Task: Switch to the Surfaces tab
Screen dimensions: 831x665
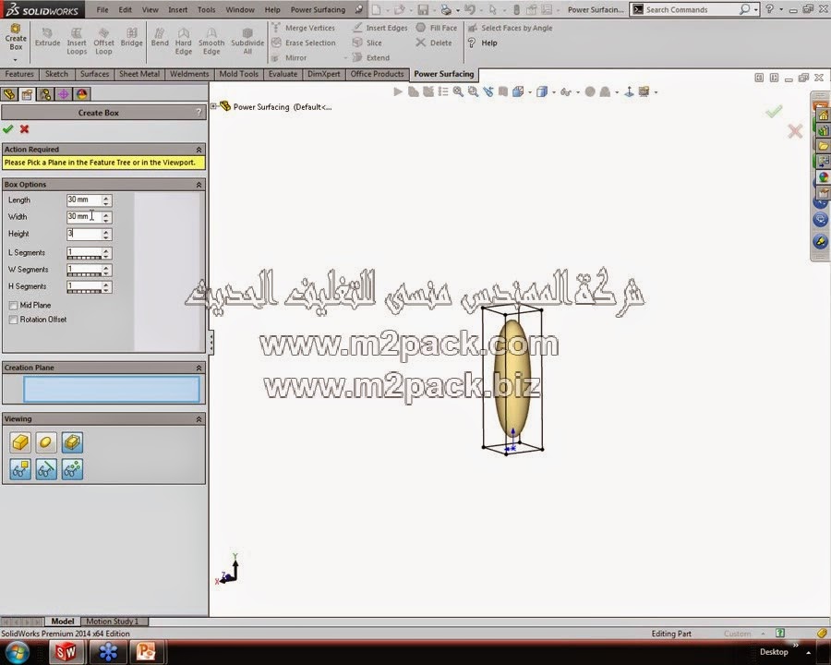Action: tap(94, 74)
